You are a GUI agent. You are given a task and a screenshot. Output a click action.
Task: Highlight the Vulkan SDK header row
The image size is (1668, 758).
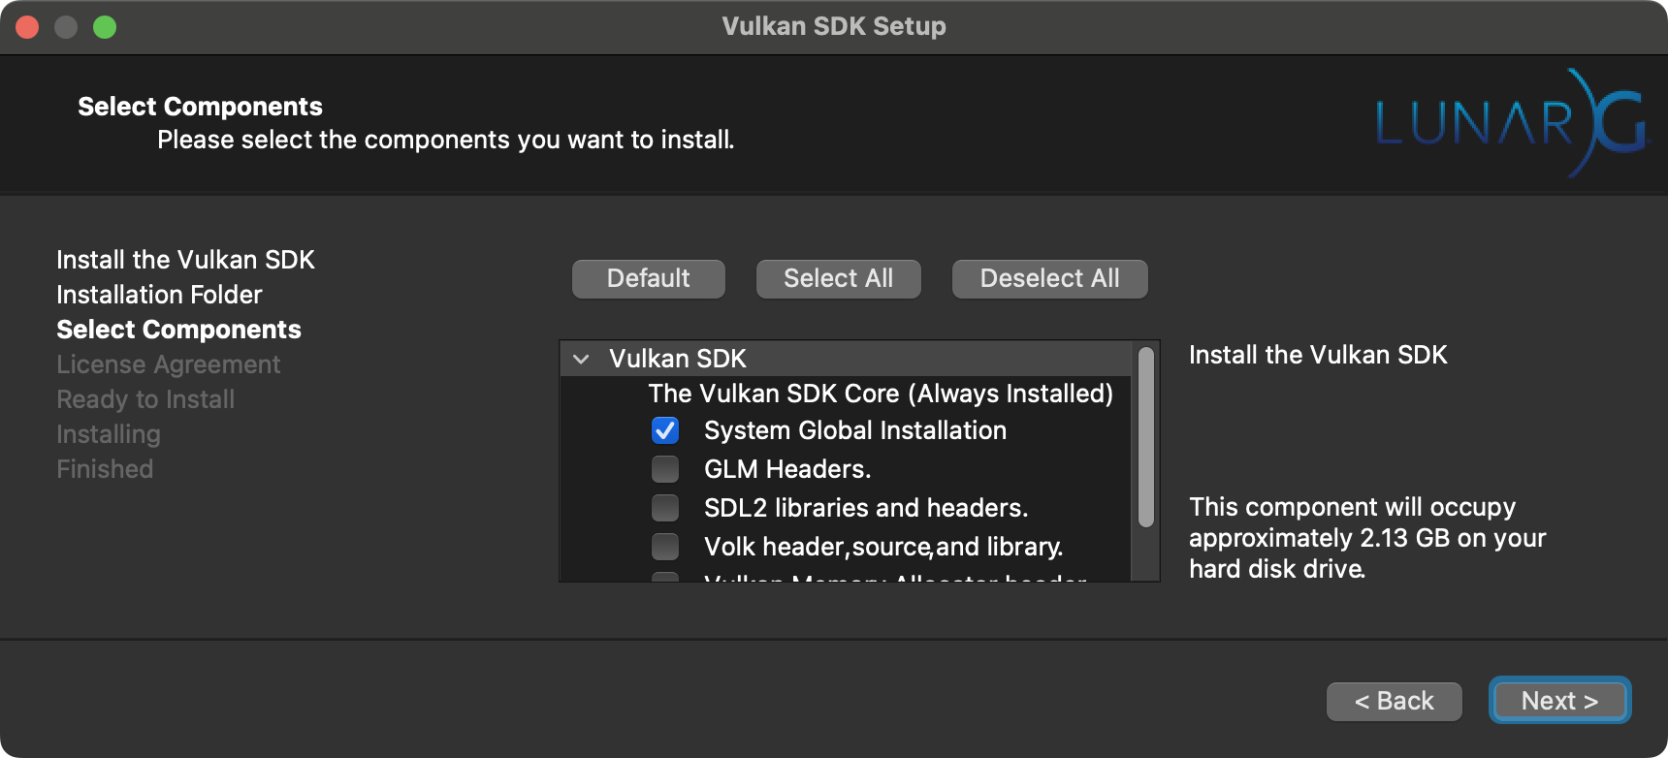(677, 359)
